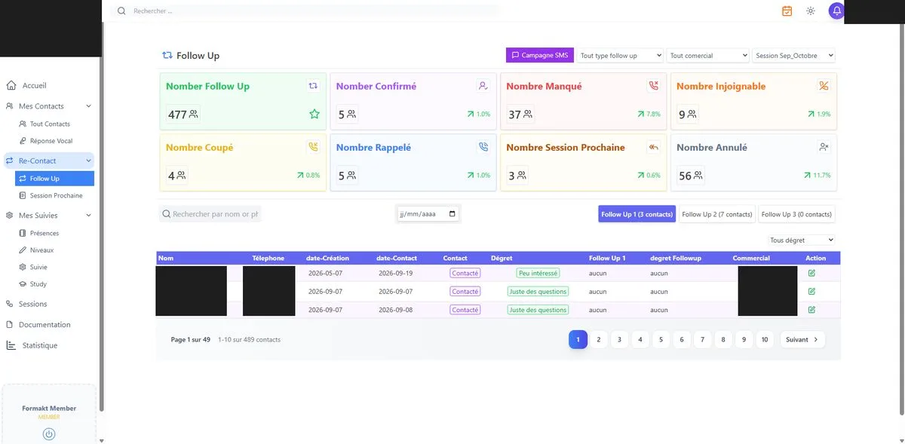This screenshot has width=905, height=444.
Task: Collapse the Mes Suivies menu
Action: coord(88,216)
